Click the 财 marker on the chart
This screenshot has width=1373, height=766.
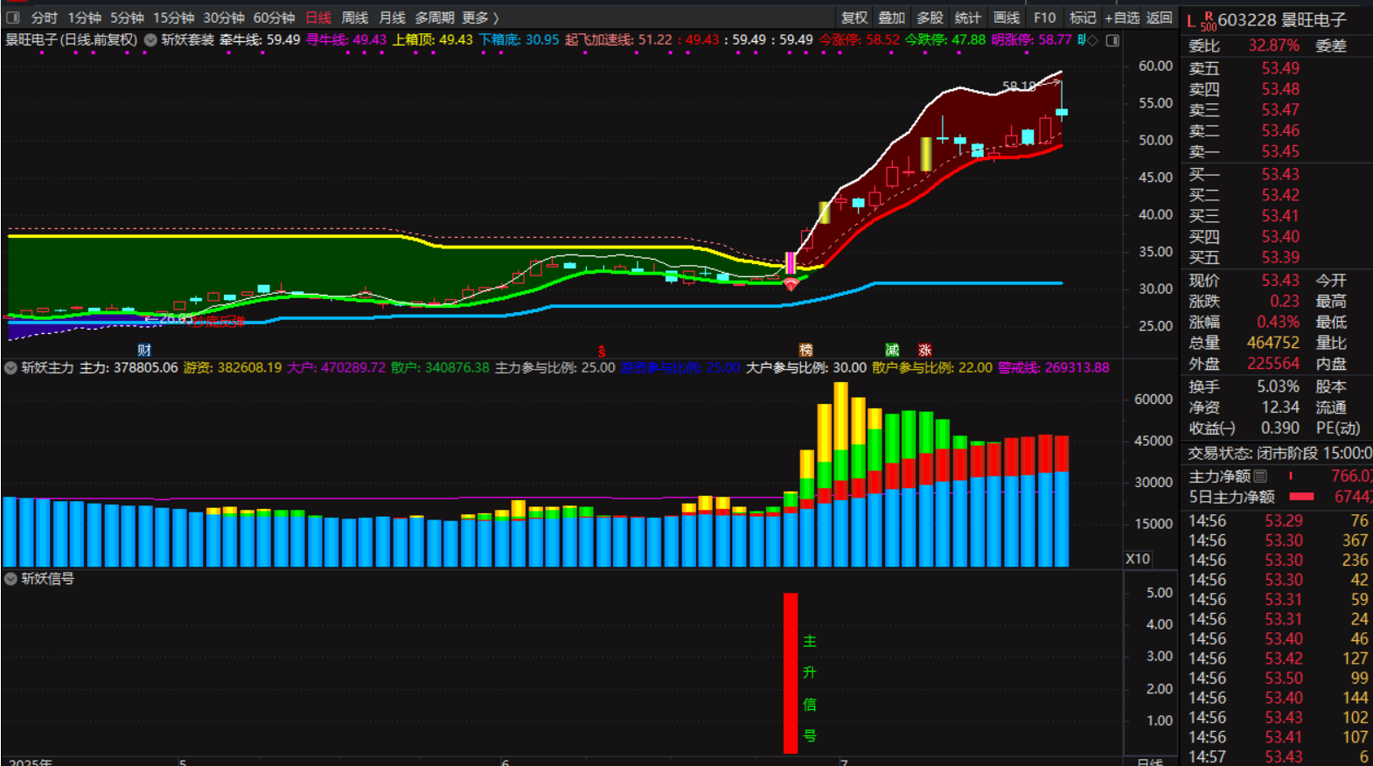coord(144,350)
